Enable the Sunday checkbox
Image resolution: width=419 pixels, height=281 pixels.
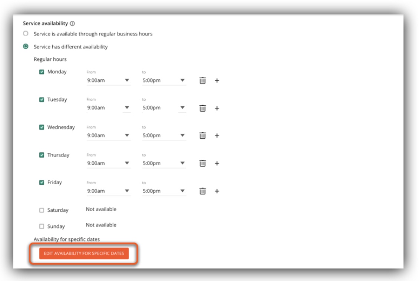point(42,226)
